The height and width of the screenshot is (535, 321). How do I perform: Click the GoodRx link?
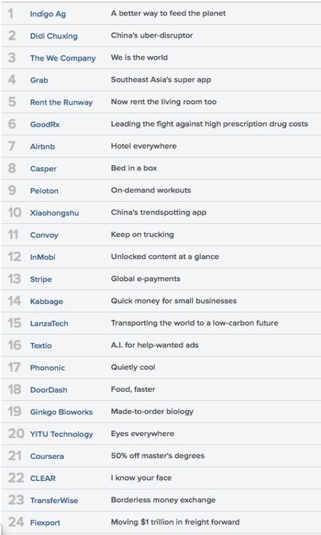coord(45,124)
